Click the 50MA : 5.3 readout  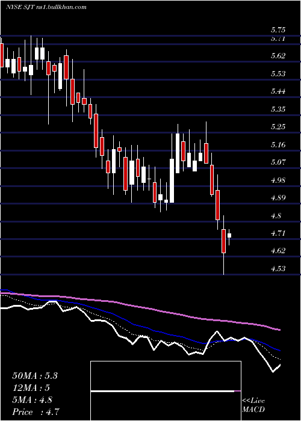pos(35,376)
